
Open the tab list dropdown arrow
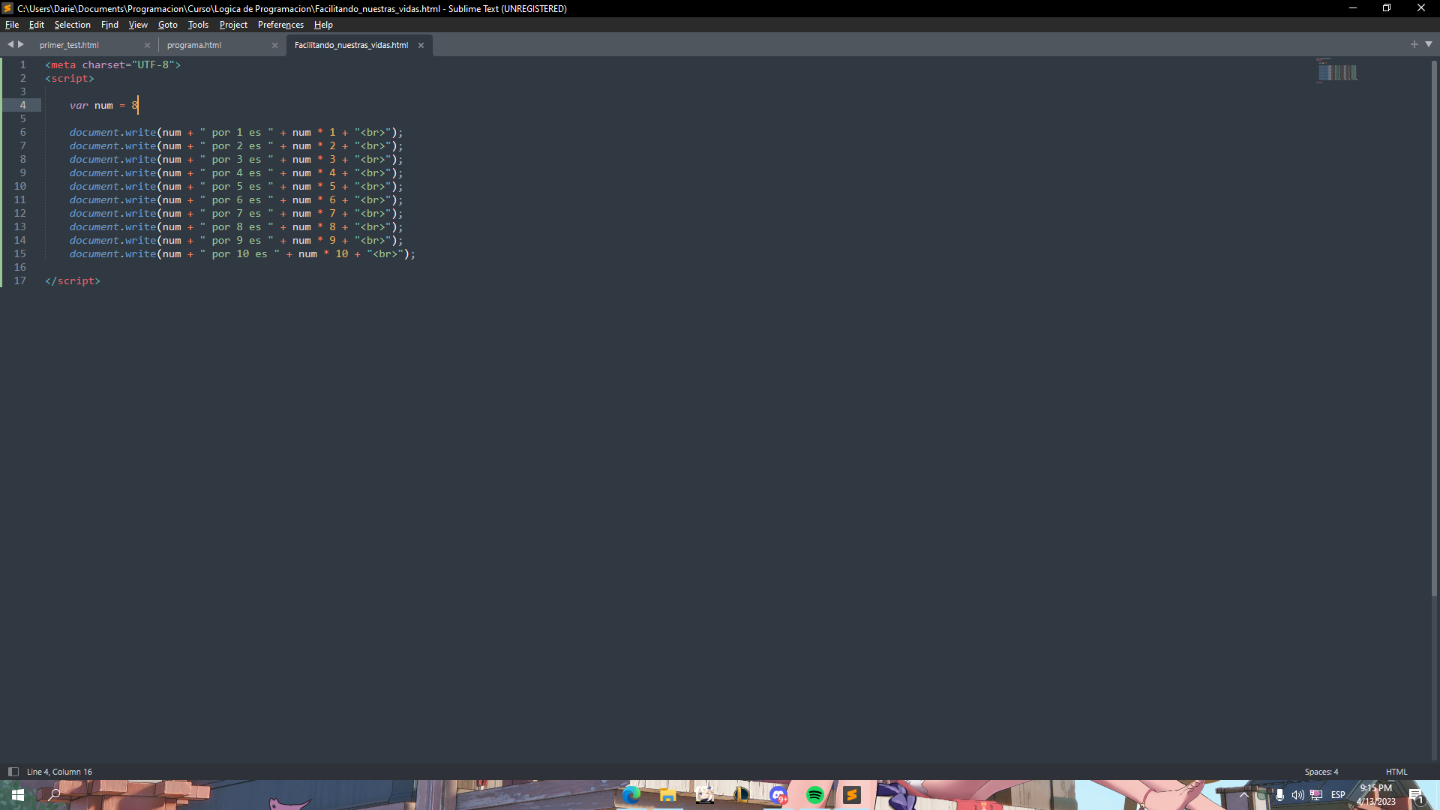click(1429, 44)
